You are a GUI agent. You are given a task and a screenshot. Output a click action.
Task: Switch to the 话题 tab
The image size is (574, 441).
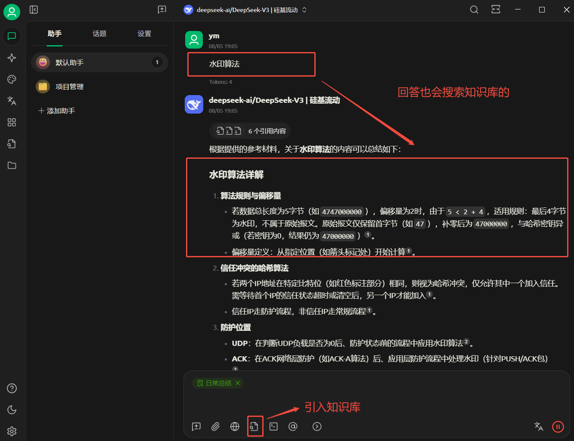pyautogui.click(x=99, y=34)
